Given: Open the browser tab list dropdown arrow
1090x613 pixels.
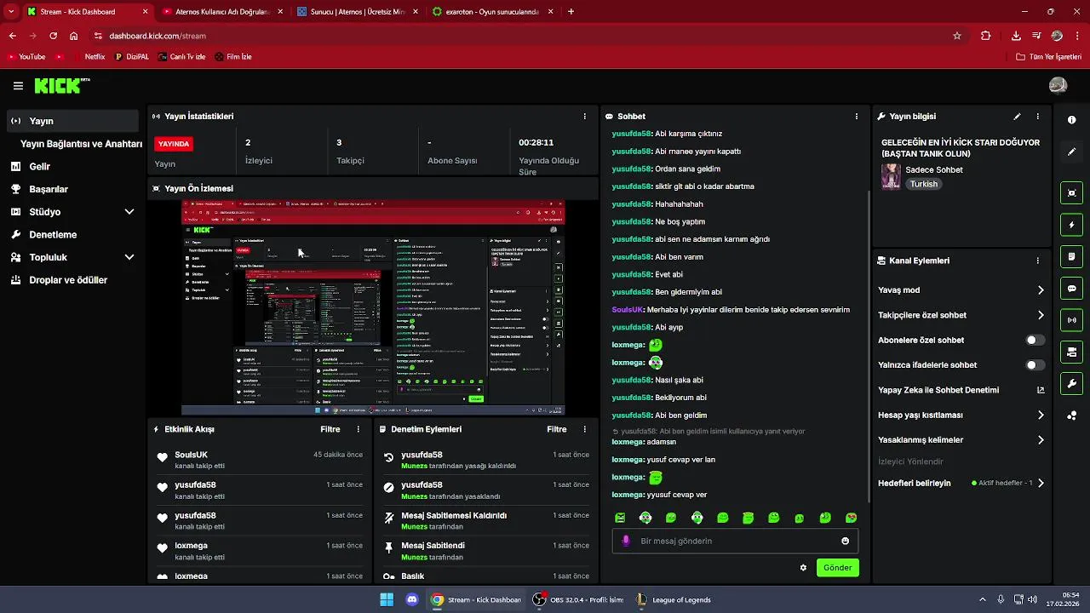Looking at the screenshot, I should point(11,12).
